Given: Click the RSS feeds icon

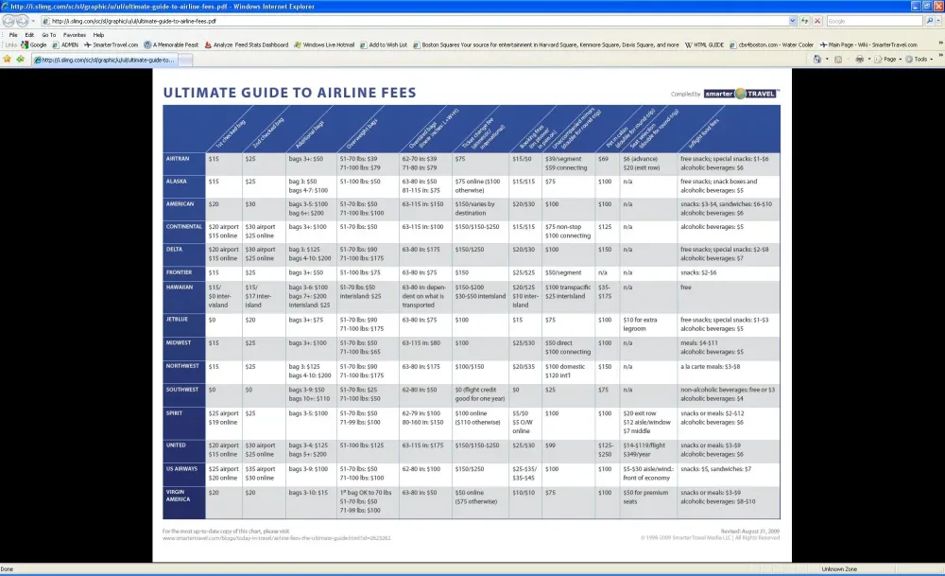Looking at the screenshot, I should coord(838,59).
